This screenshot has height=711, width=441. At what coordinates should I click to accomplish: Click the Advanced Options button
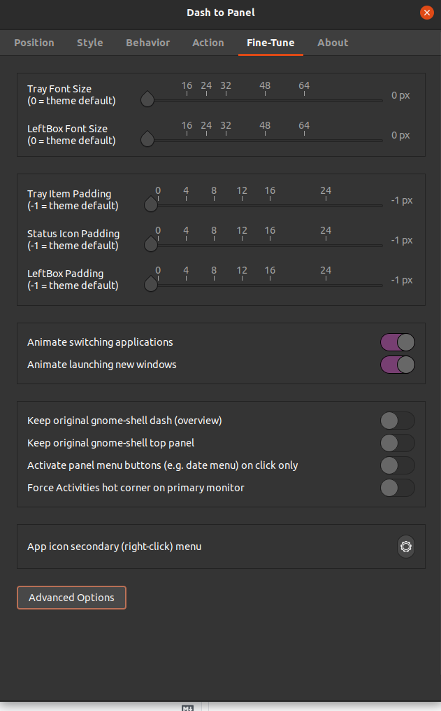pyautogui.click(x=71, y=598)
